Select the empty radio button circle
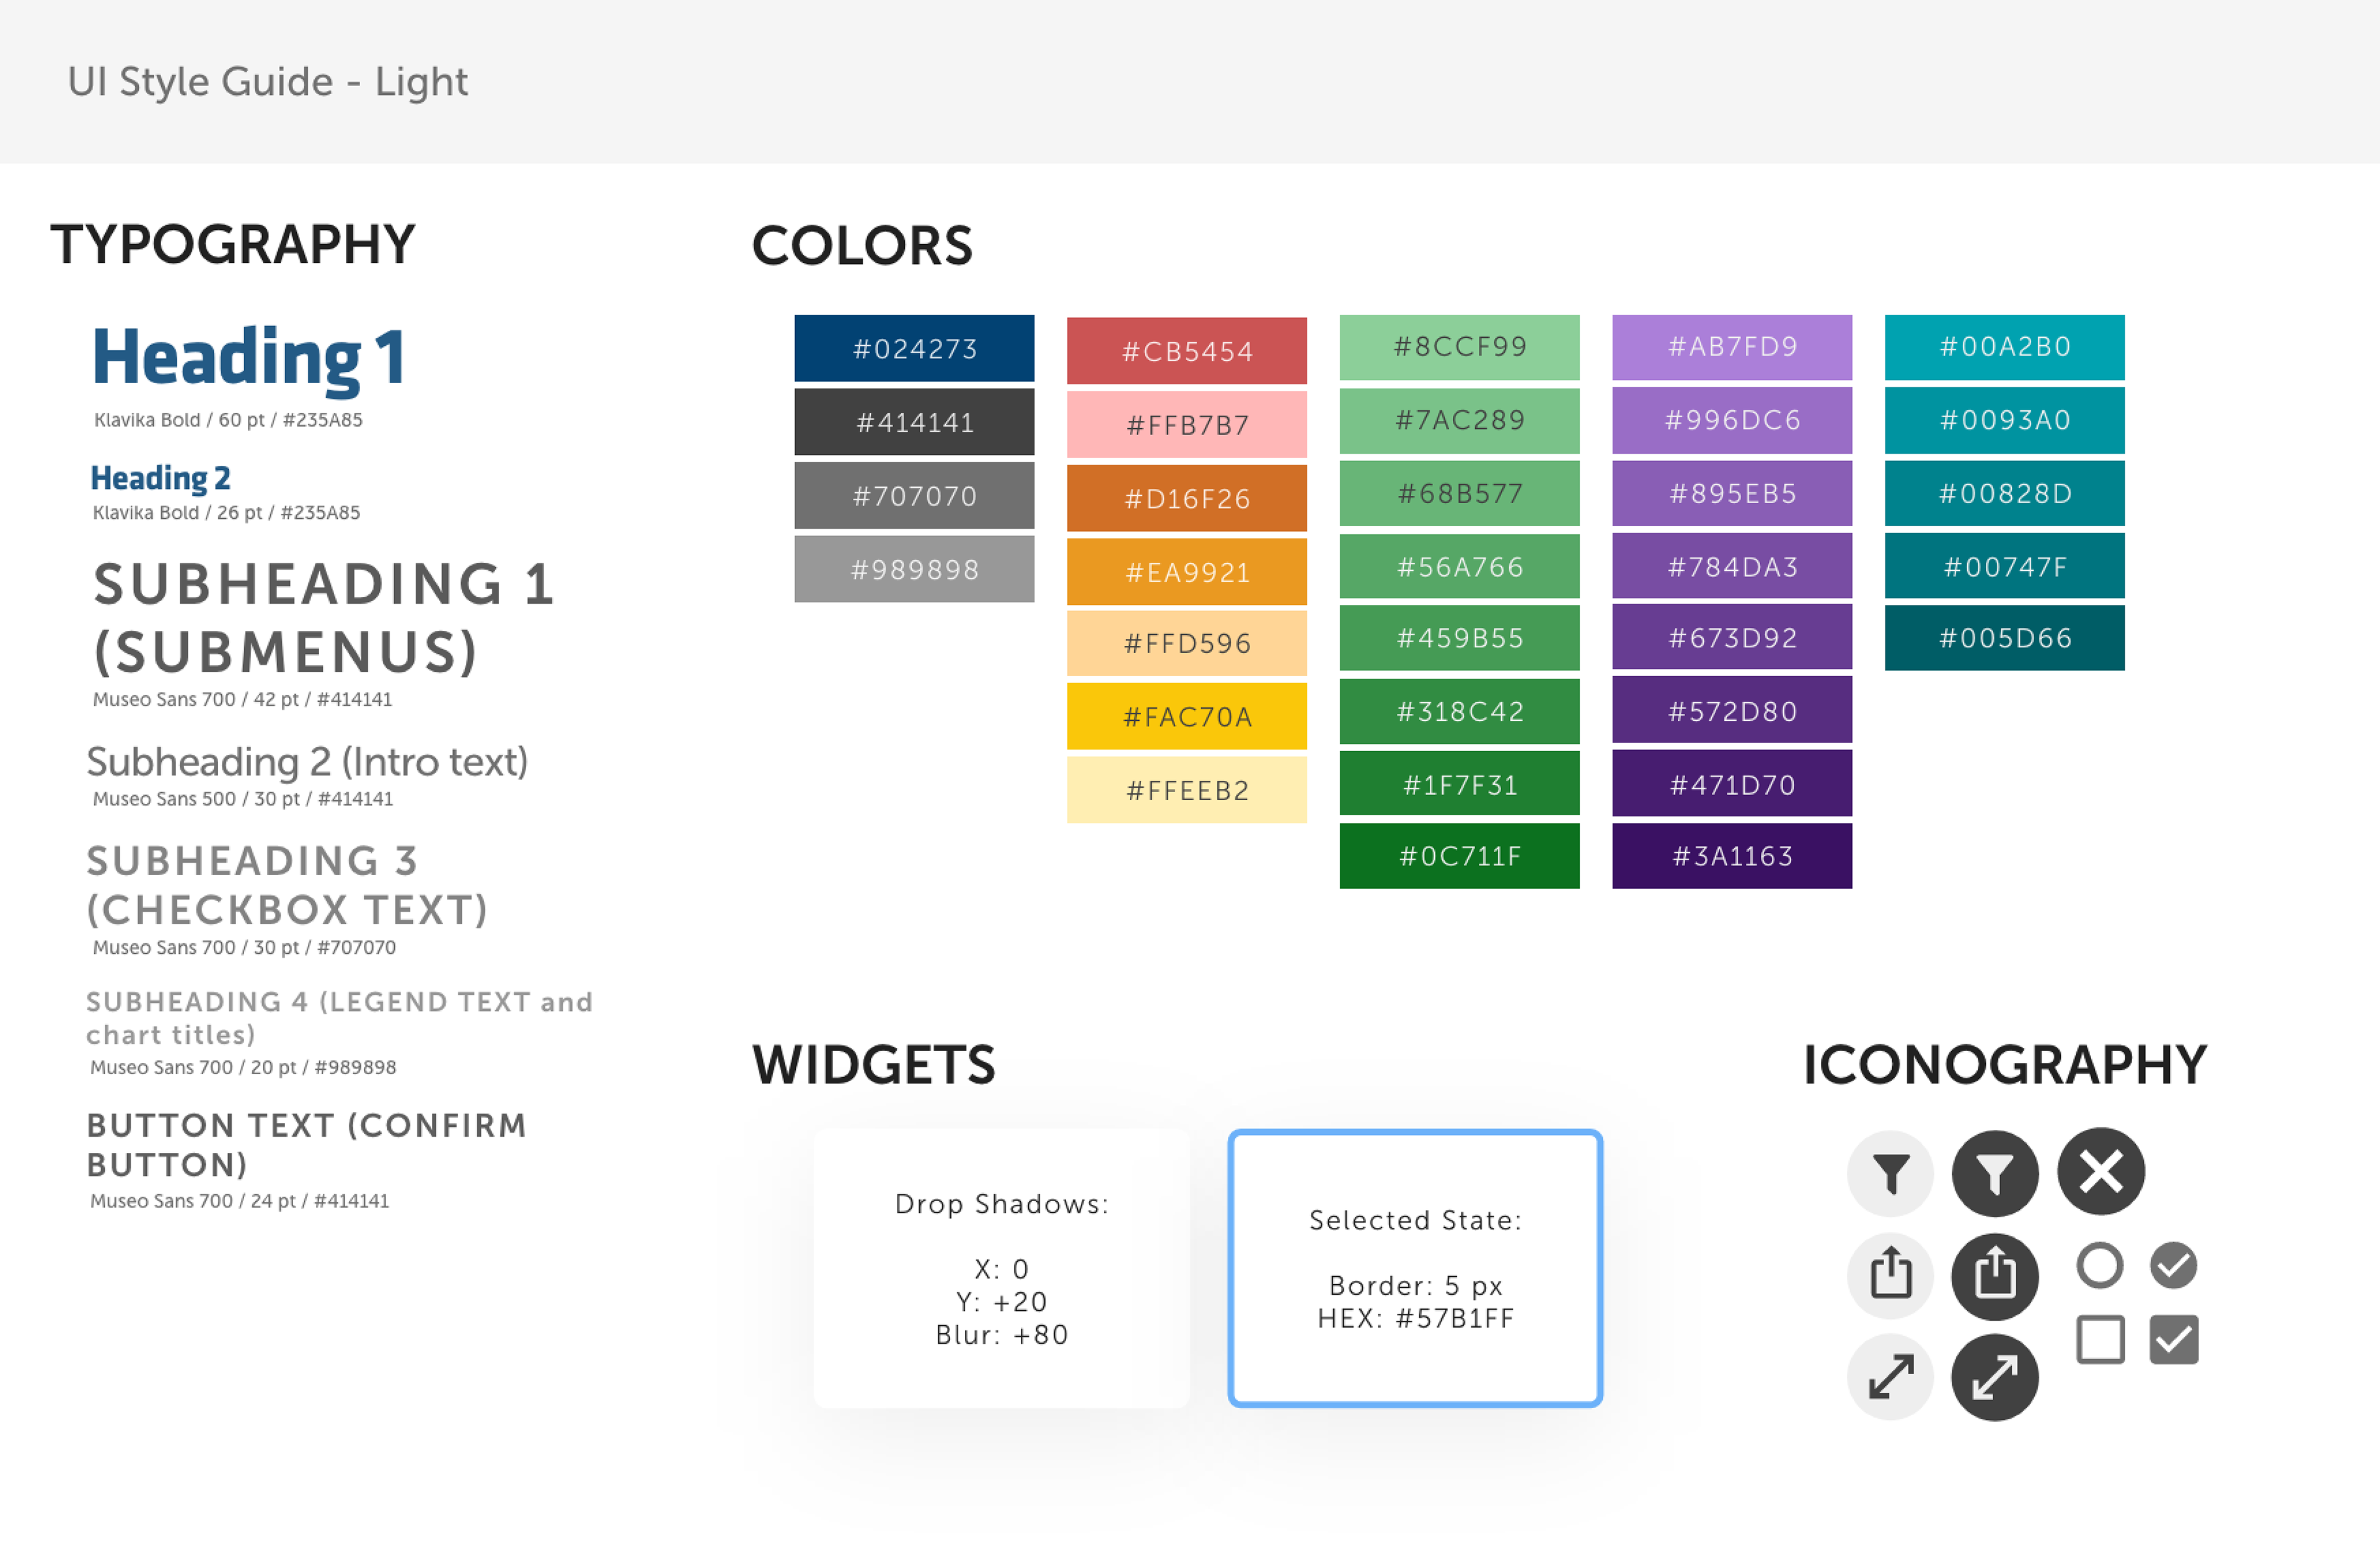This screenshot has height=1547, width=2380. (x=2100, y=1265)
